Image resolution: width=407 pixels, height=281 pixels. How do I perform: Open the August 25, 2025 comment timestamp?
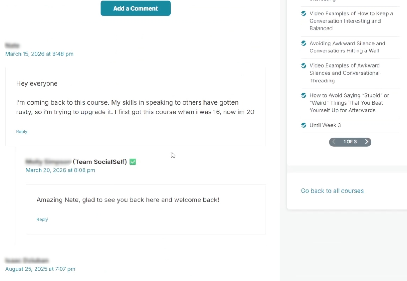tap(40, 269)
